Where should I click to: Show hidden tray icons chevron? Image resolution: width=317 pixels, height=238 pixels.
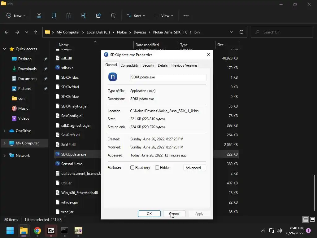(x=263, y=231)
